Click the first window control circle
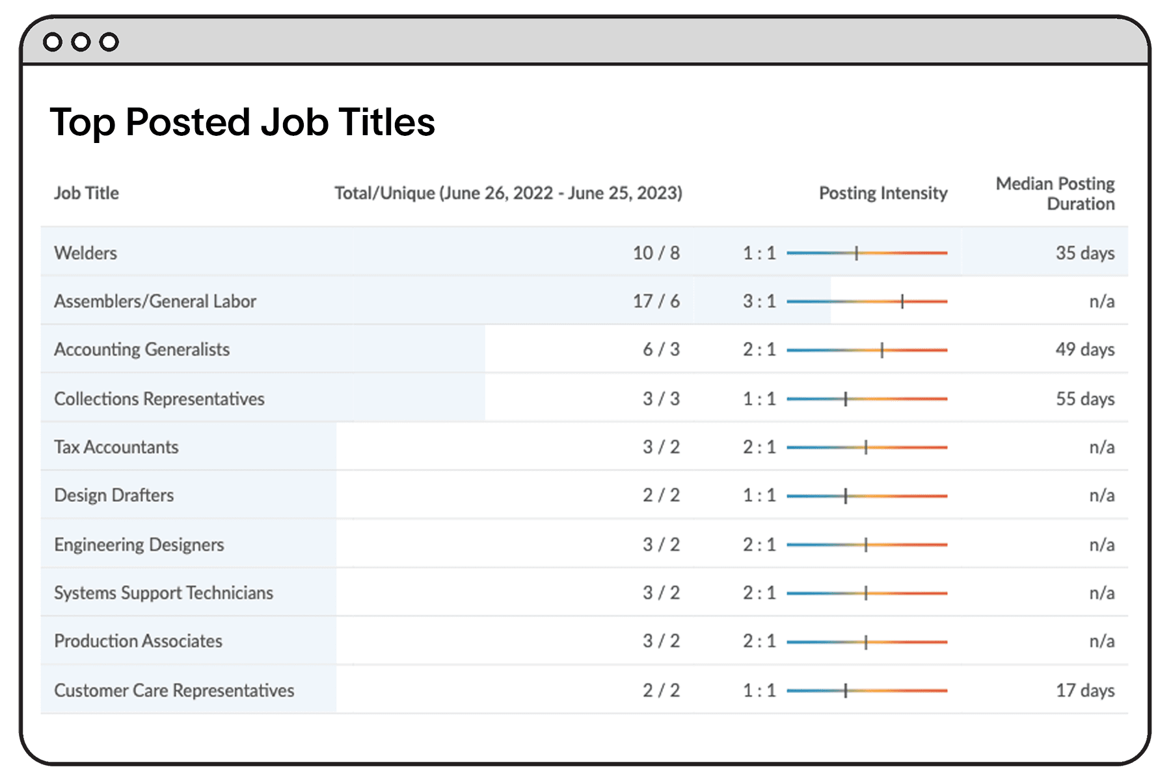This screenshot has height=780, width=1171. click(x=53, y=42)
